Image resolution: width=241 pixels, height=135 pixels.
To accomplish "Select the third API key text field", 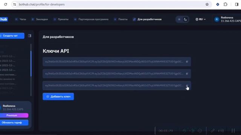I will tap(117, 85).
